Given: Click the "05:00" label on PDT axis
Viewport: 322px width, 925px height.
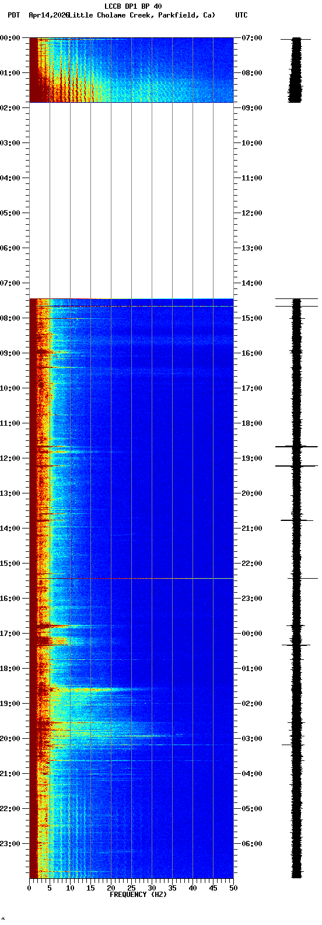Looking at the screenshot, I should point(9,213).
